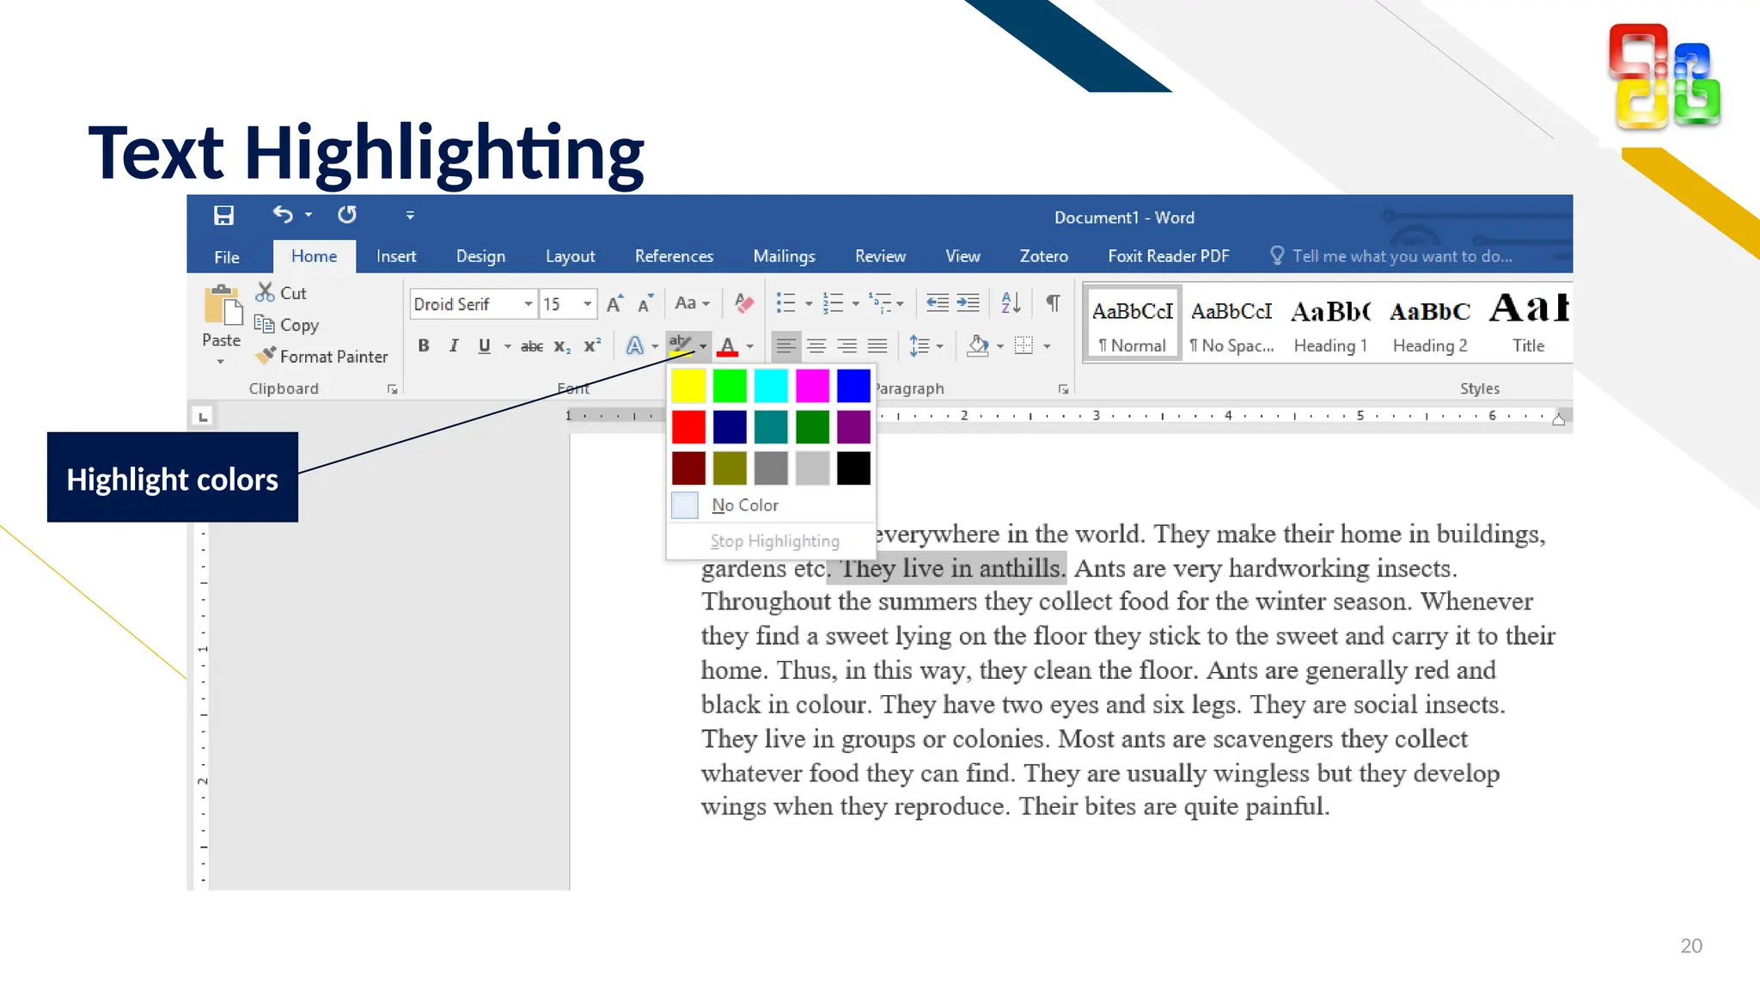Image resolution: width=1760 pixels, height=990 pixels.
Task: Apply the Heading 2 style
Action: 1430,325
